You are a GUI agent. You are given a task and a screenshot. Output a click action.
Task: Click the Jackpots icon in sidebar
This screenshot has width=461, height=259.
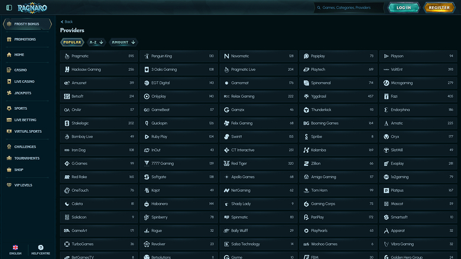point(9,93)
